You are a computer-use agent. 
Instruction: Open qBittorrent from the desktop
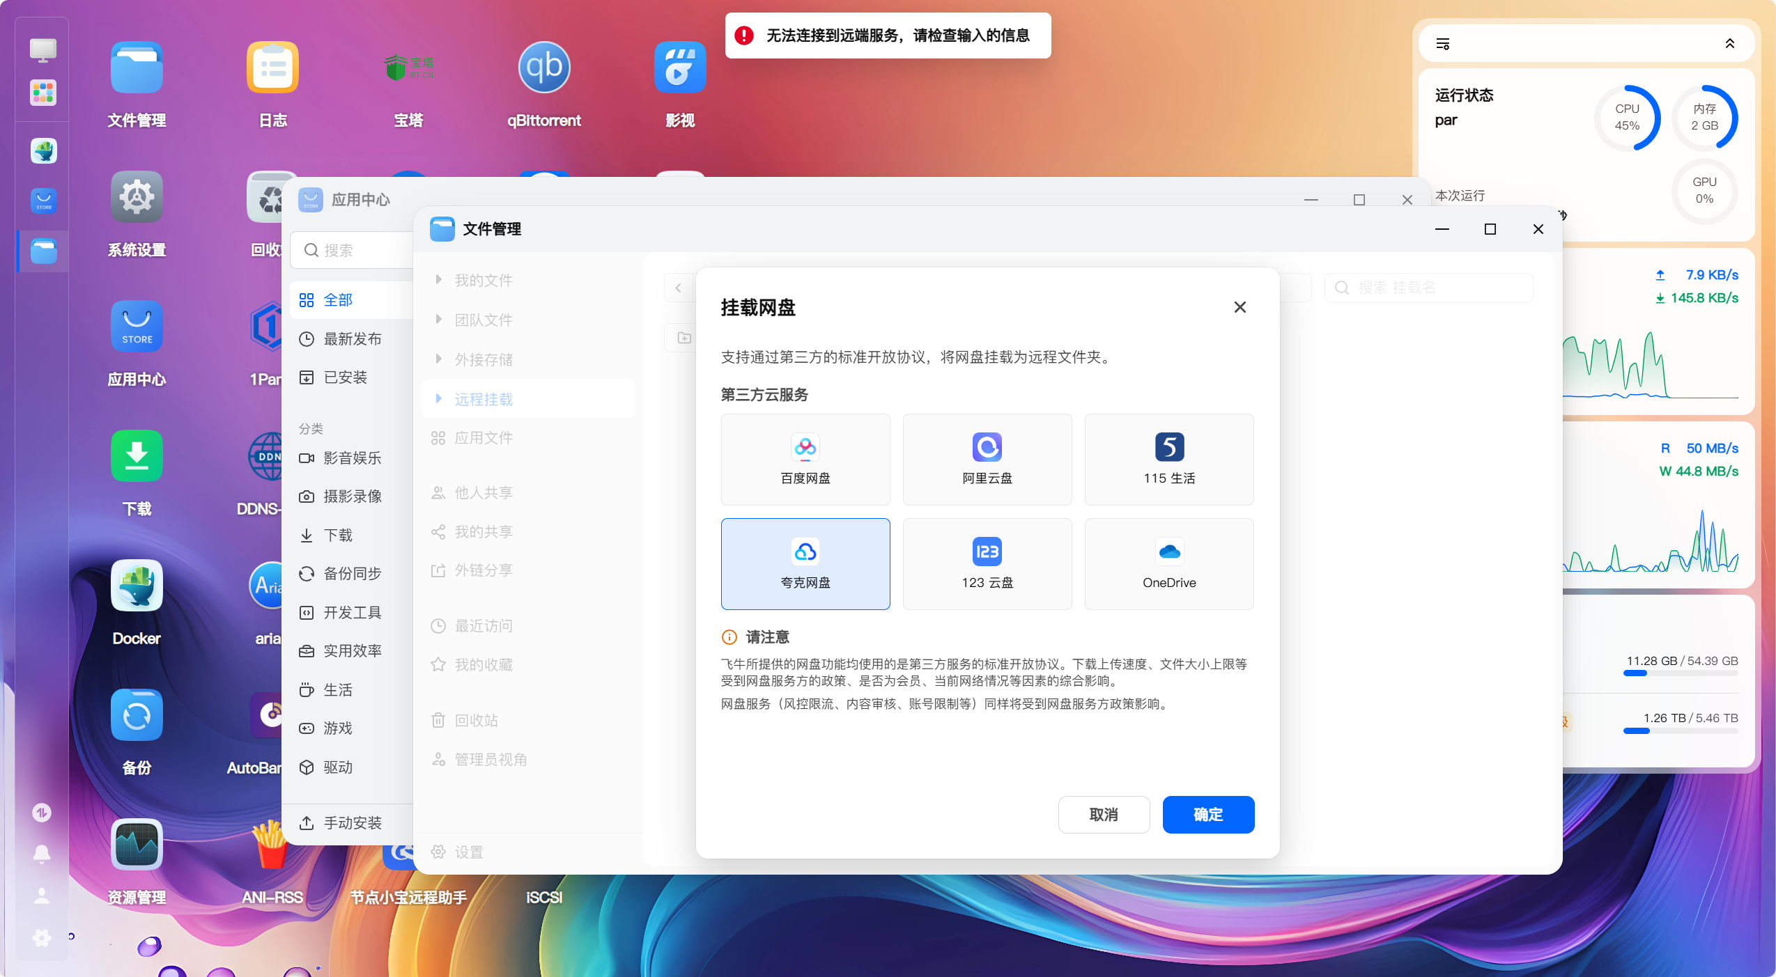[x=544, y=84]
